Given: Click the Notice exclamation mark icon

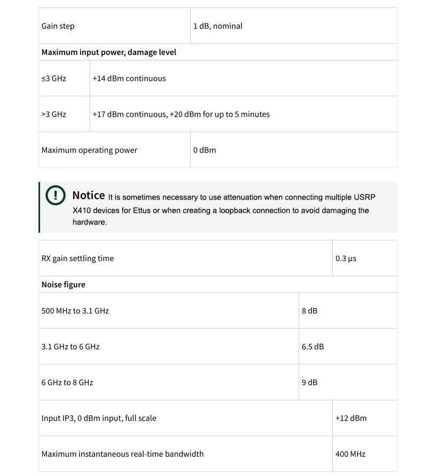Looking at the screenshot, I should 55,196.
